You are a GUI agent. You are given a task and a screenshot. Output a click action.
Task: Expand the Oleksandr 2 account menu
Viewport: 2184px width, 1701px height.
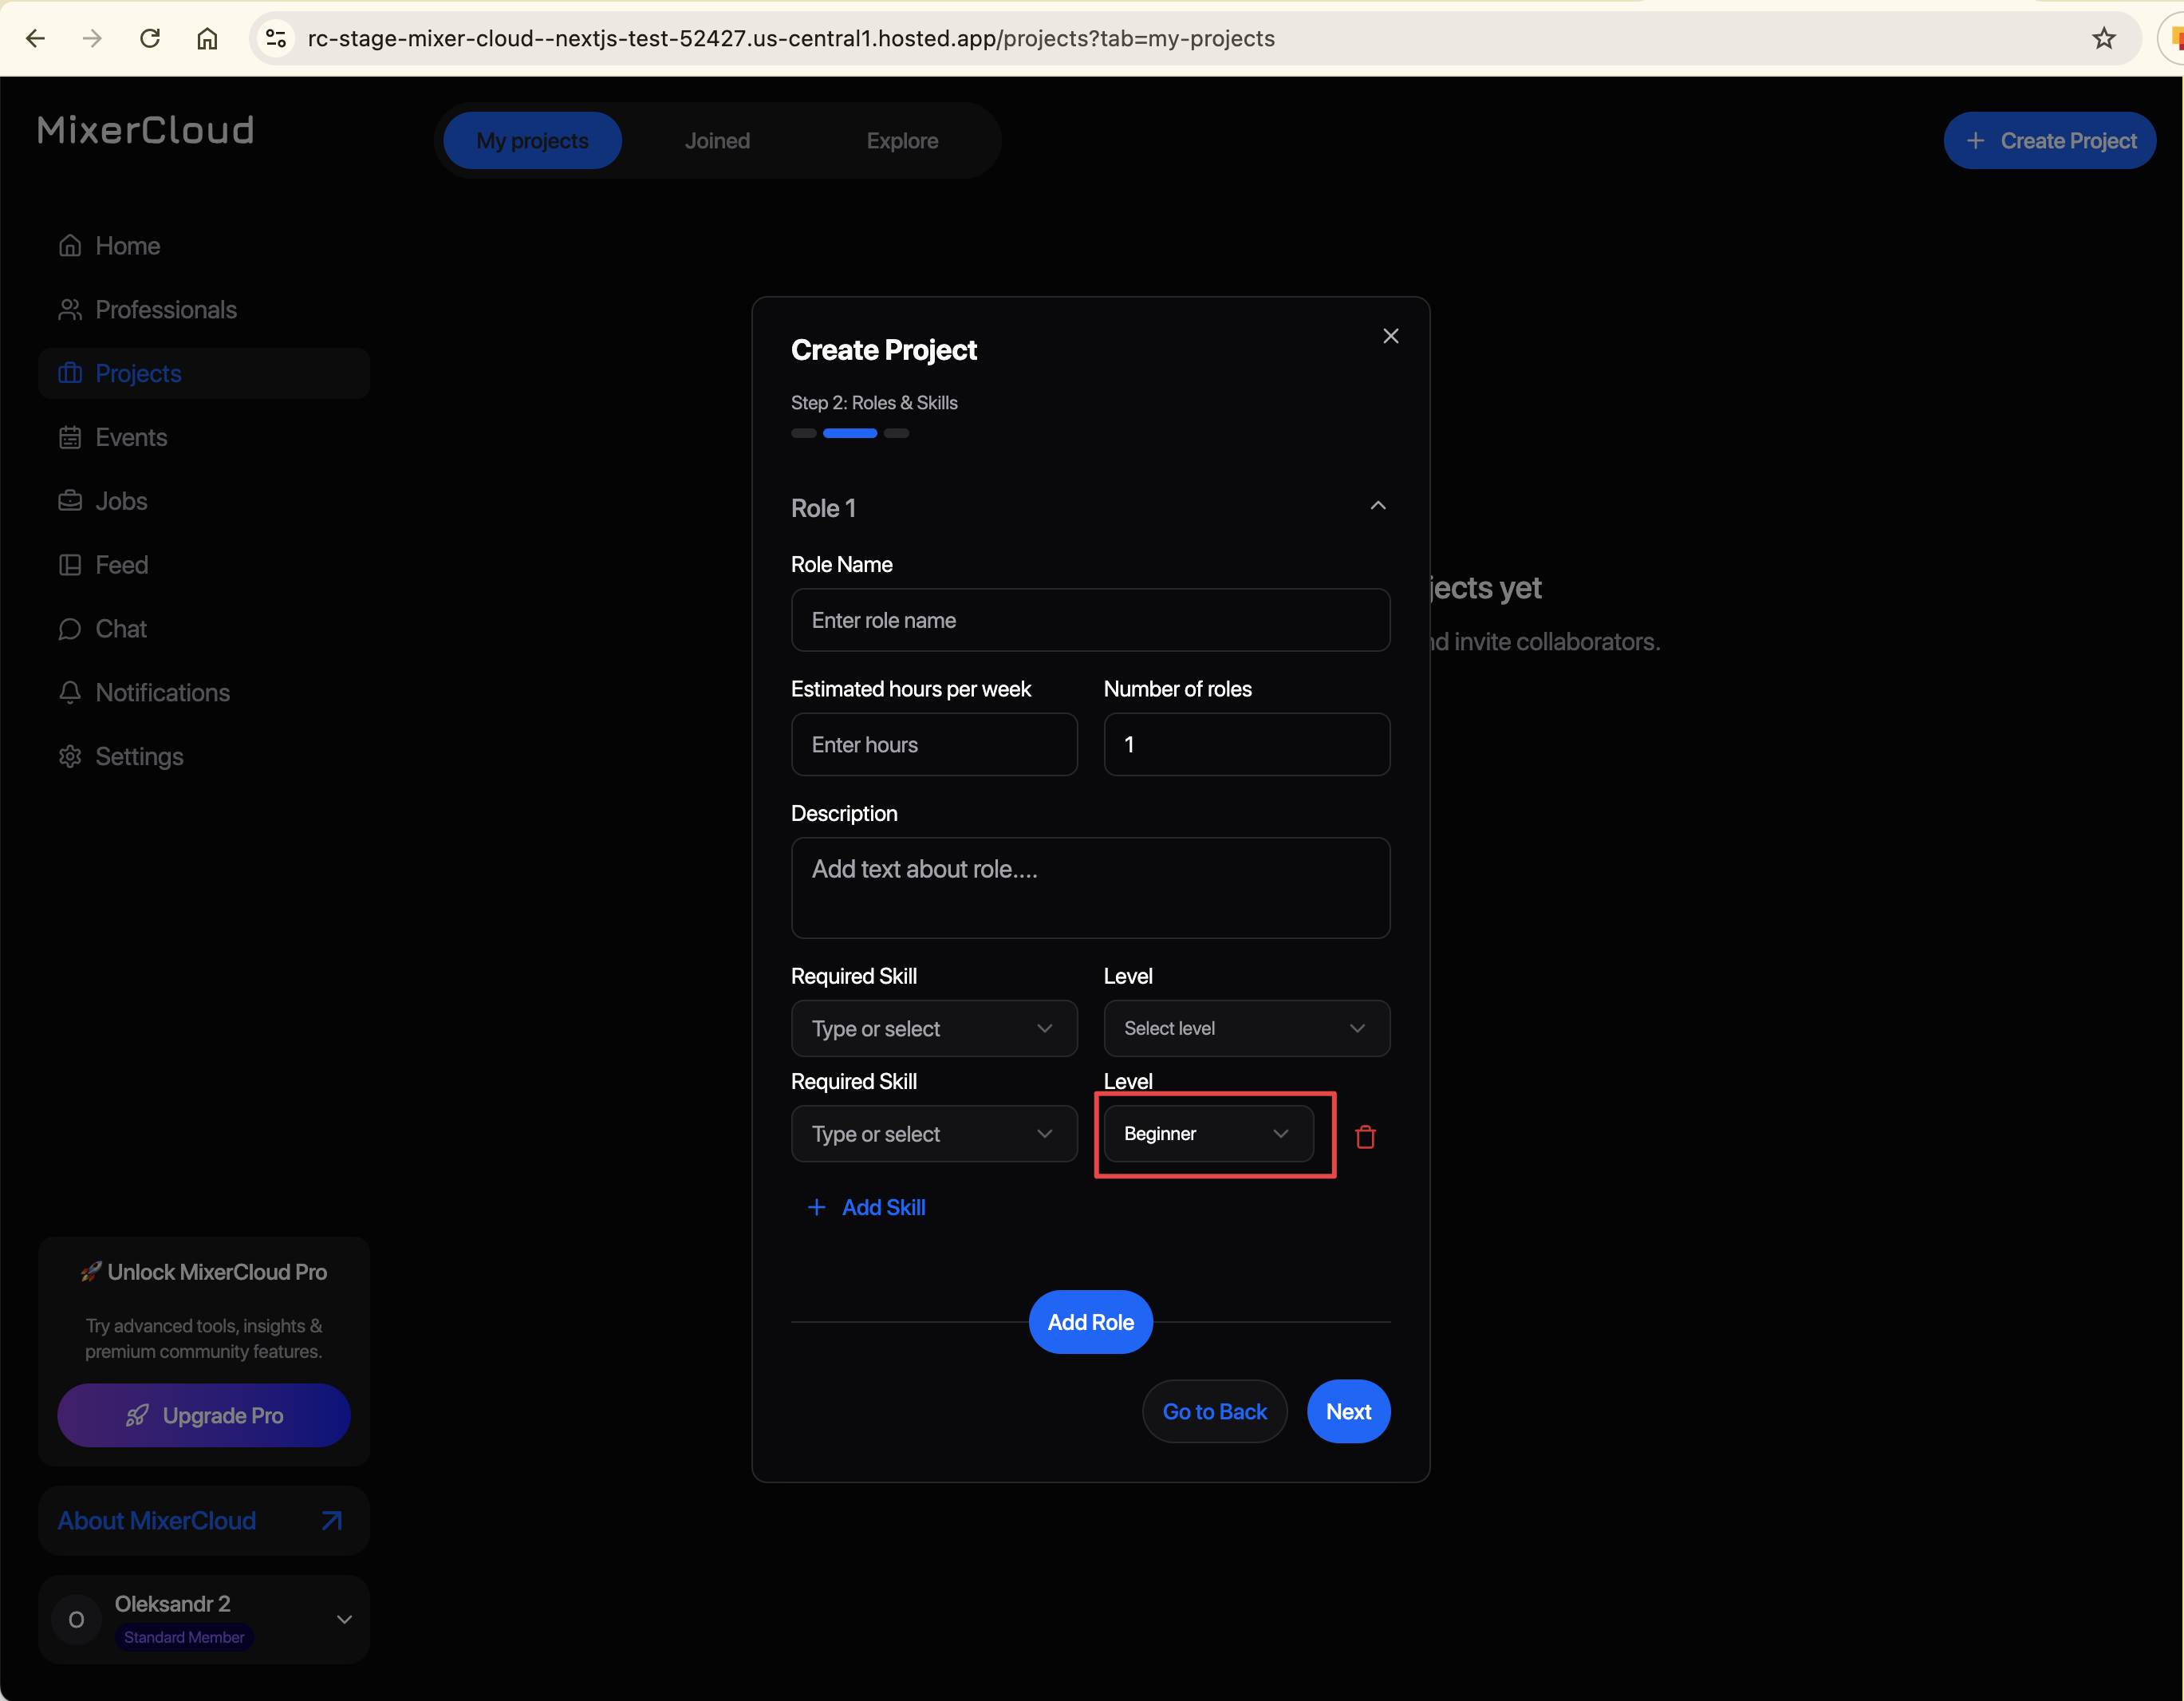344,1619
